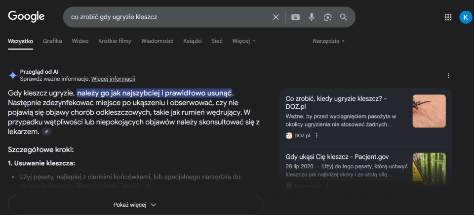Switch to the Grafika tab
This screenshot has height=215, width=474.
coord(53,41)
